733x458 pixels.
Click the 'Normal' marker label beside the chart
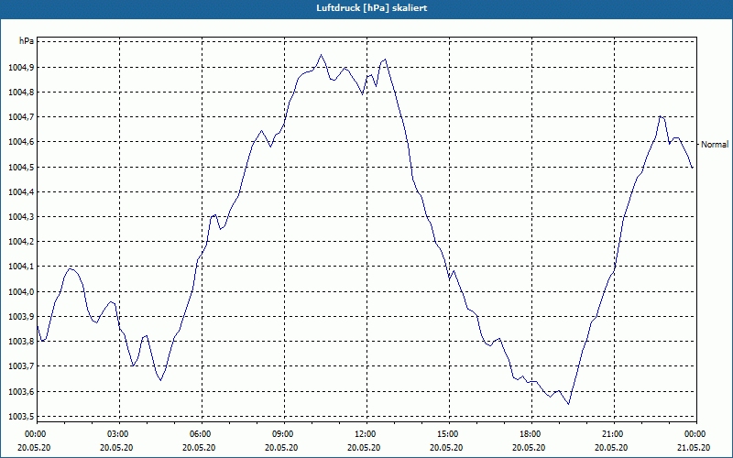(x=715, y=145)
